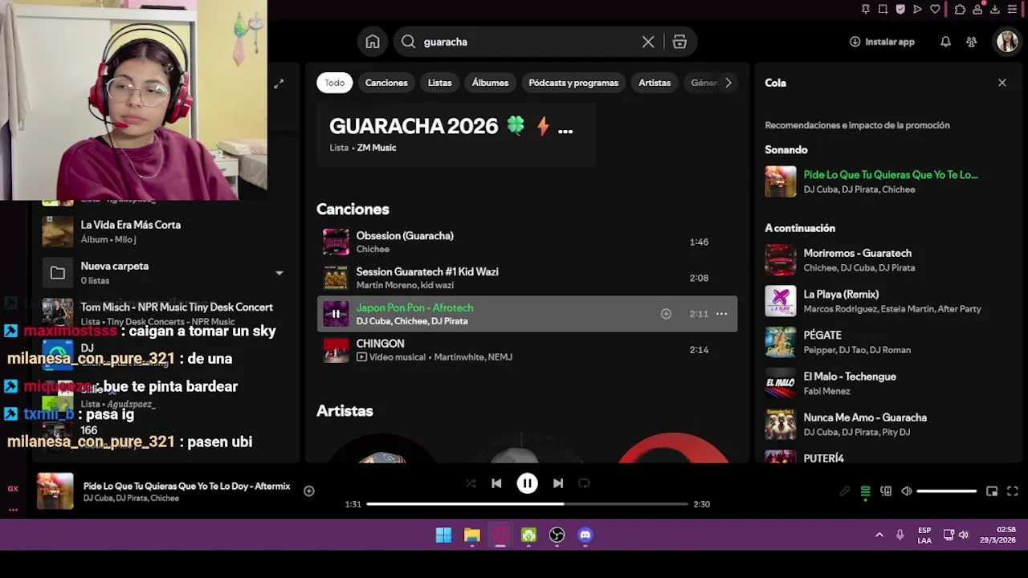Open Chichee artist link under Obsesion

click(373, 250)
